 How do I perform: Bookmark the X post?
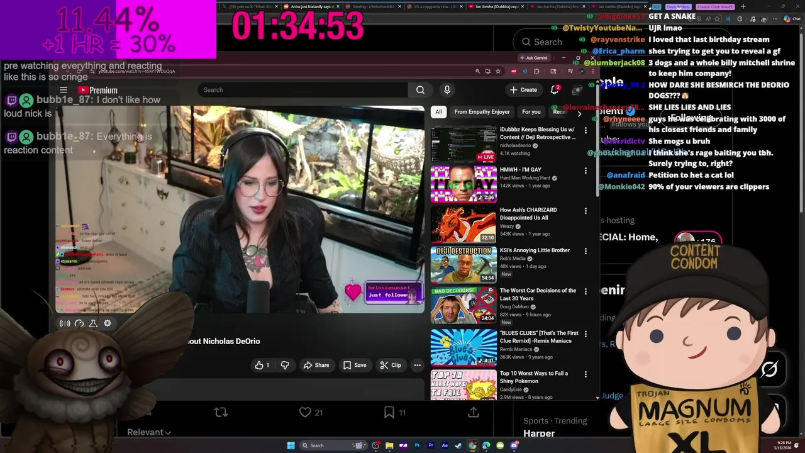pos(389,412)
